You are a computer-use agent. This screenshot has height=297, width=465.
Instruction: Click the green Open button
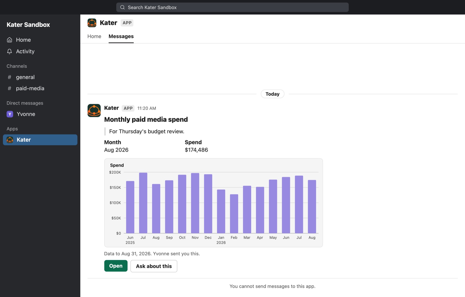point(116,266)
